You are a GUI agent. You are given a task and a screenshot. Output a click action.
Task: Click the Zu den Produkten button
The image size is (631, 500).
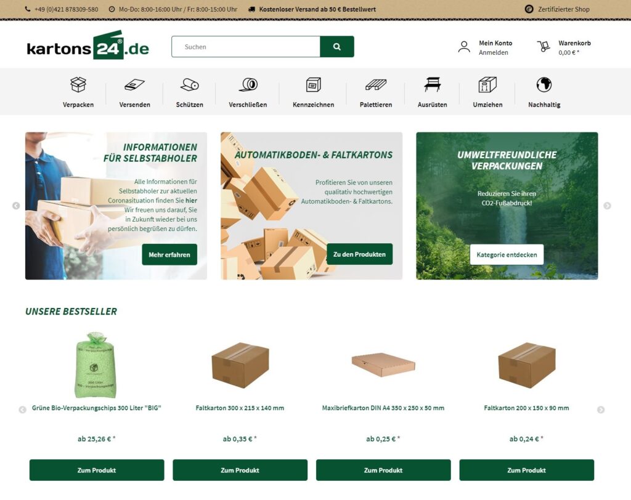[x=359, y=254]
